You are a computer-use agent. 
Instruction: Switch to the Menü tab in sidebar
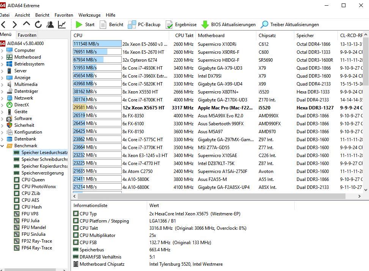coord(6,34)
